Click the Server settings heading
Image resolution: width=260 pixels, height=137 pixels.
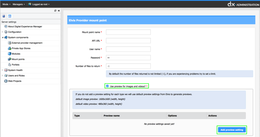(9, 22)
